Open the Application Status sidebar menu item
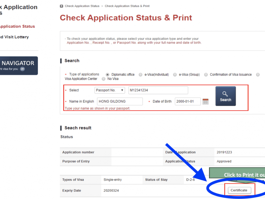This screenshot has height=199, width=265. pos(17,26)
